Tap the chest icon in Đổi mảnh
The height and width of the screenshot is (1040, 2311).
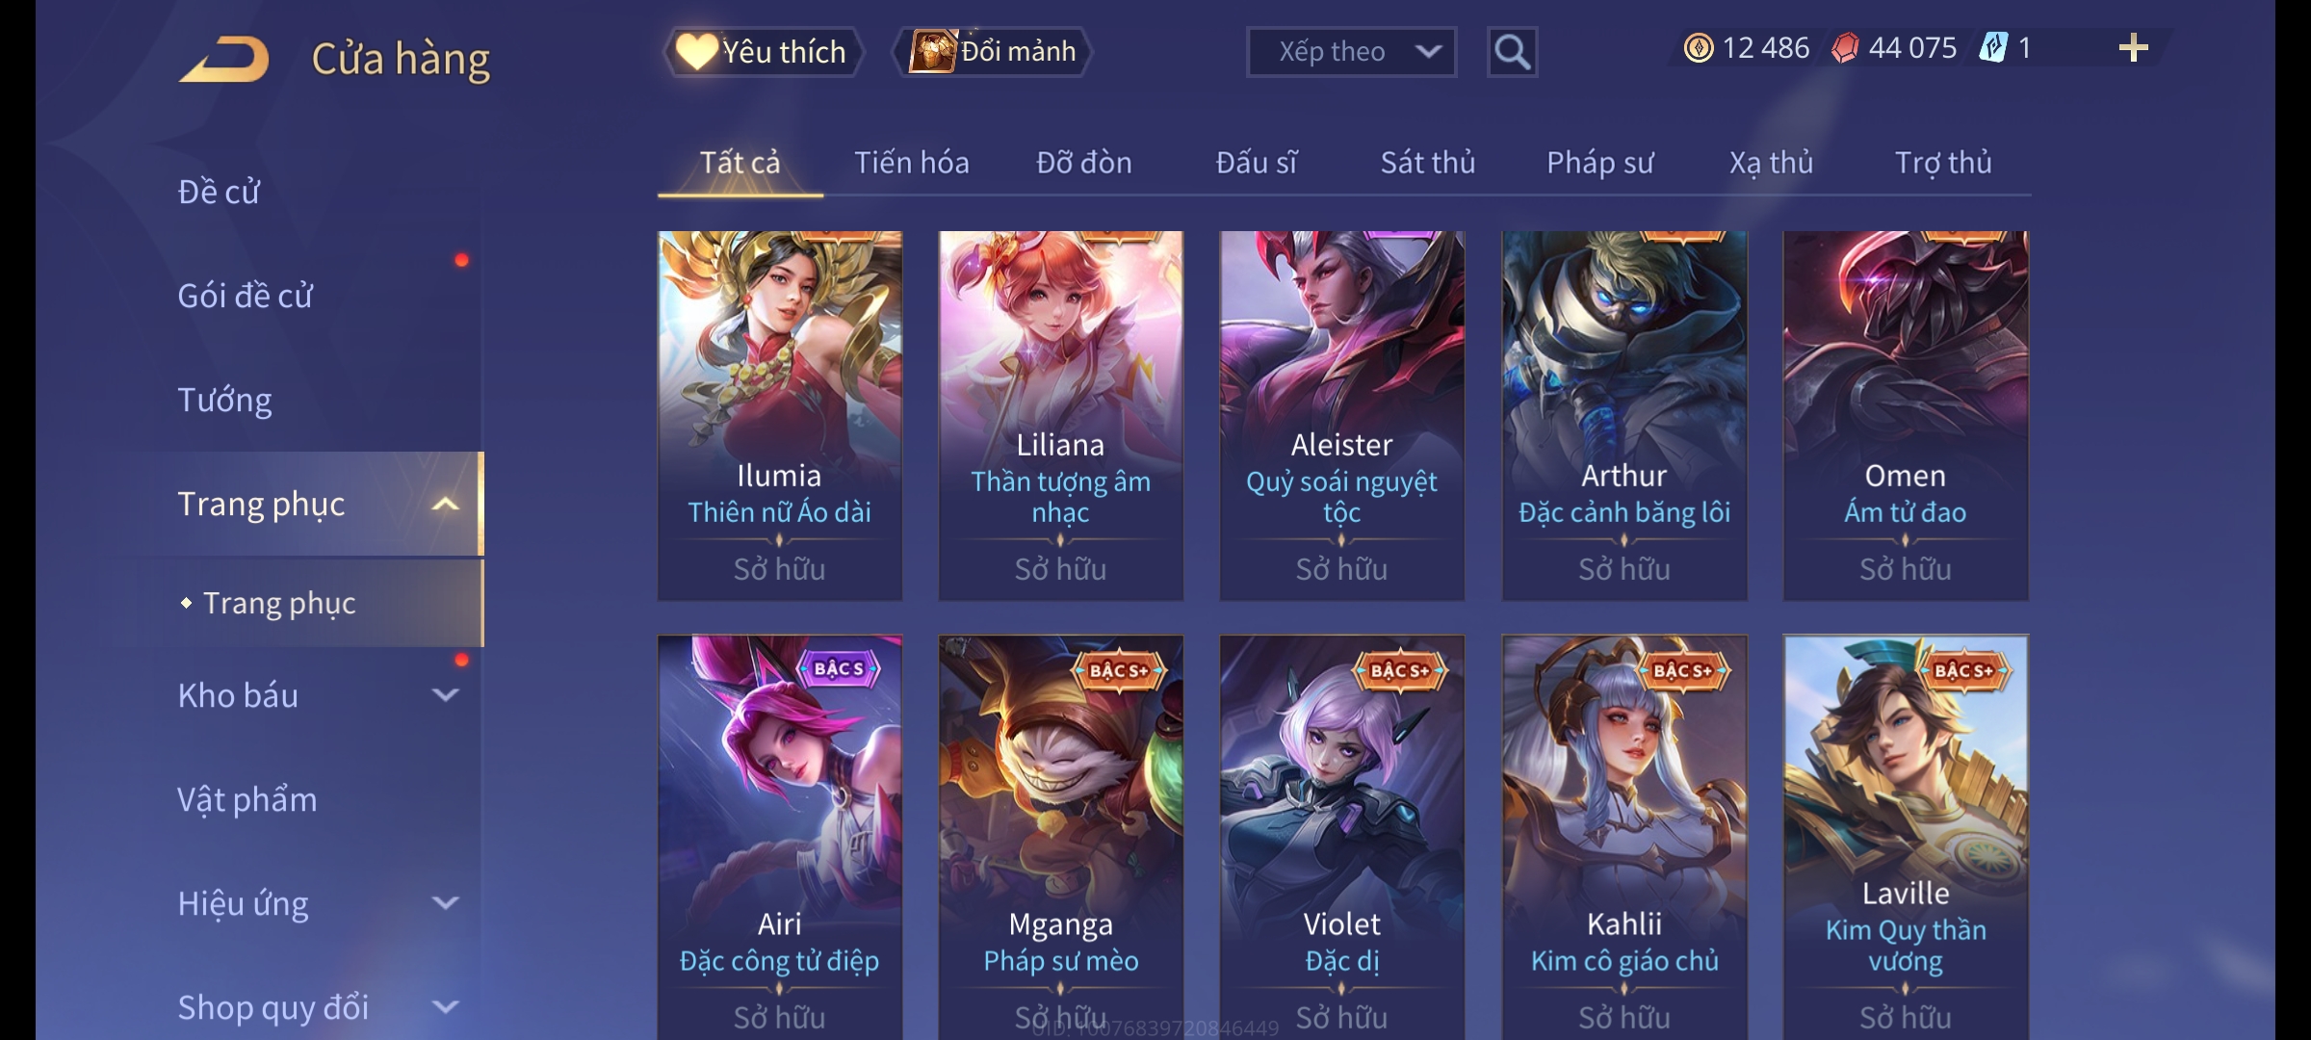(932, 52)
